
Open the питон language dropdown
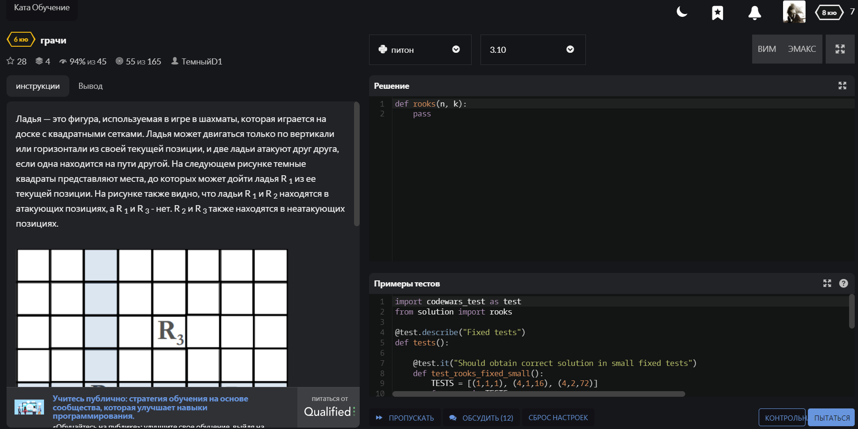pos(420,50)
